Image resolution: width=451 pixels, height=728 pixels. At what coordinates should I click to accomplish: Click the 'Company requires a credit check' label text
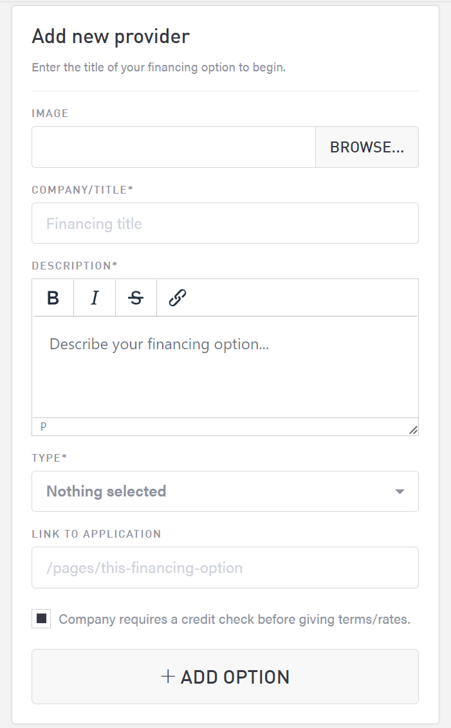234,619
